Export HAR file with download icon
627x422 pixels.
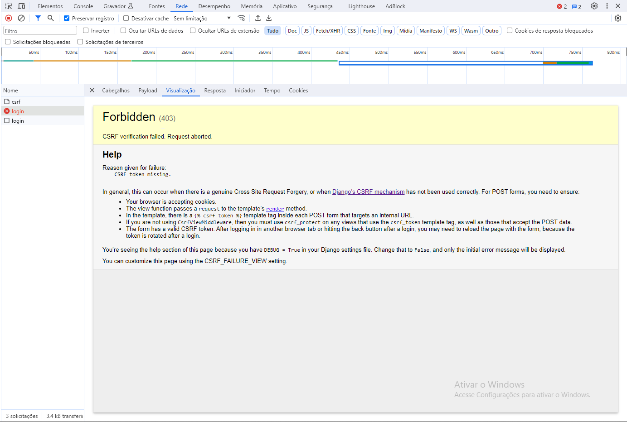269,18
